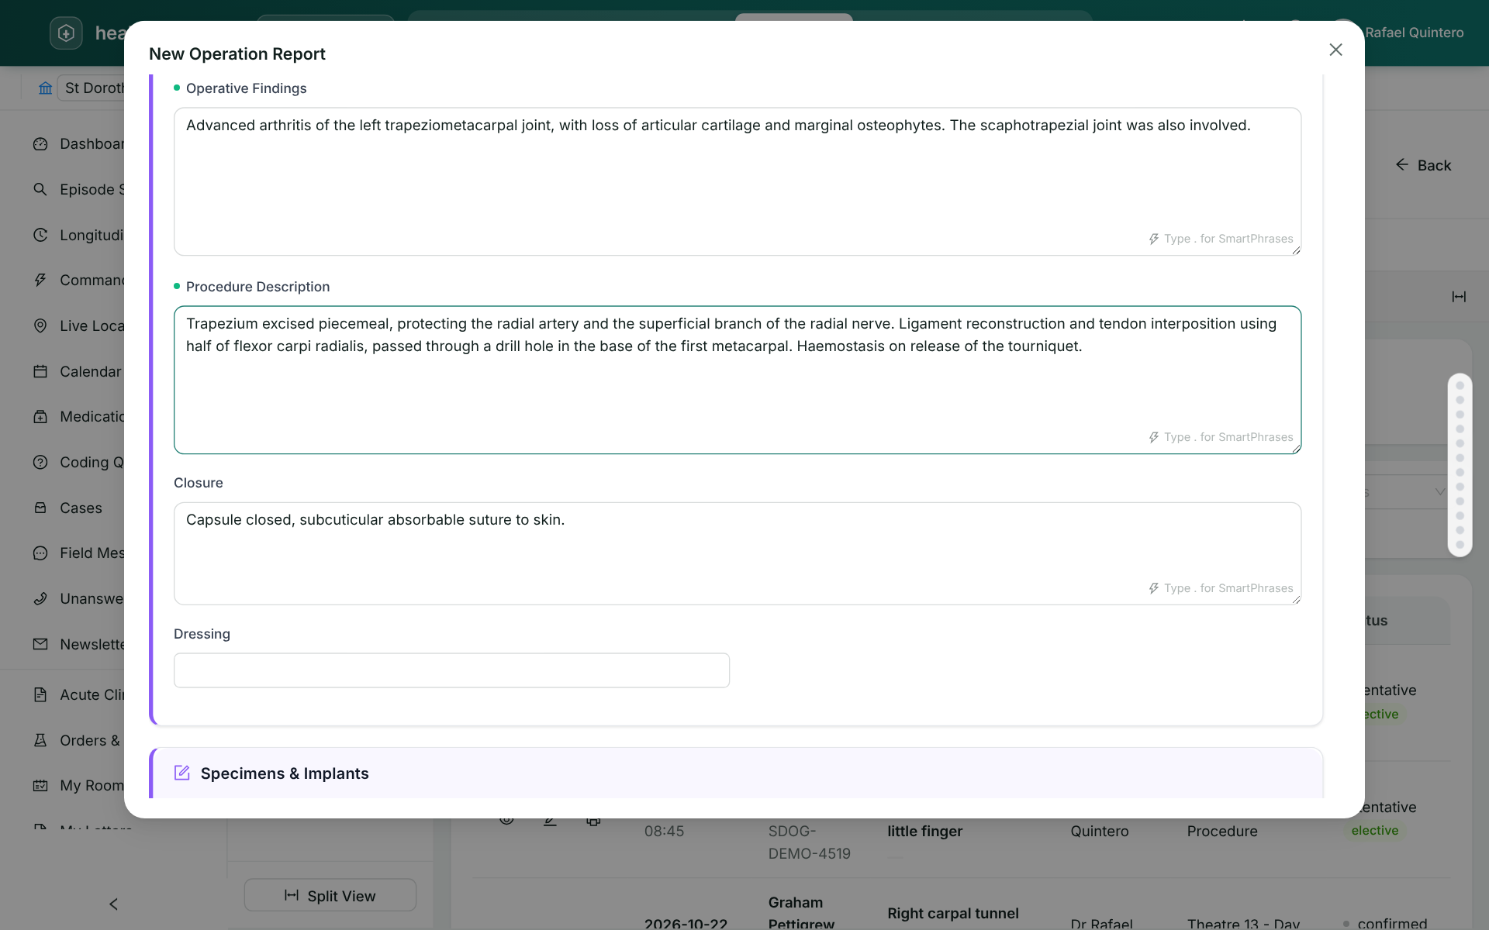1489x930 pixels.
Task: Click the split-view arrows icon at right
Action: click(1459, 297)
